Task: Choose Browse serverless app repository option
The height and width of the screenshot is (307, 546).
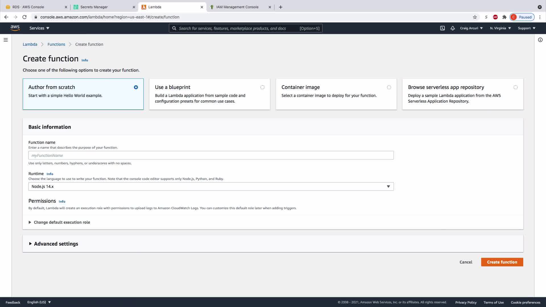Action: pos(515,87)
